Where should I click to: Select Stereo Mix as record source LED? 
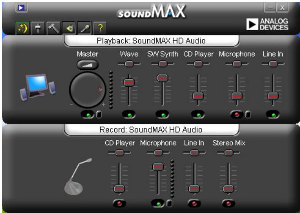coord(229,203)
